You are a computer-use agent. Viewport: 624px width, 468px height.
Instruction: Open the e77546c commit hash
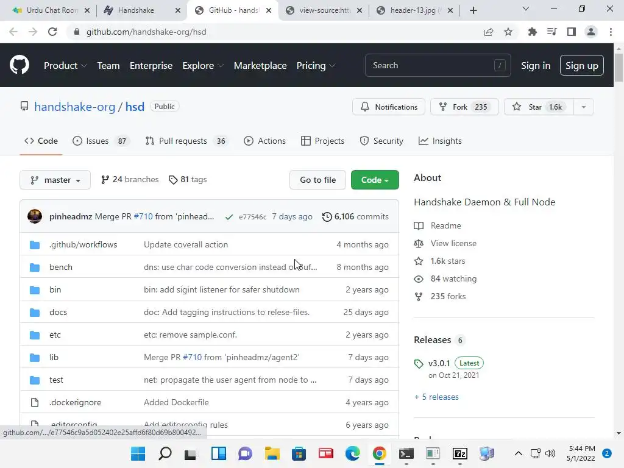tap(253, 217)
